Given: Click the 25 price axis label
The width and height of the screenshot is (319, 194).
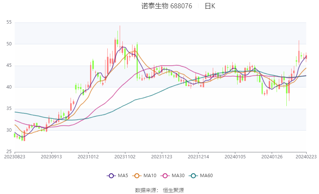Looking at the screenshot, I should coord(9,152).
